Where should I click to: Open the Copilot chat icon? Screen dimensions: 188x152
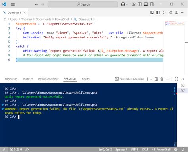pyautogui.click(x=123, y=4)
